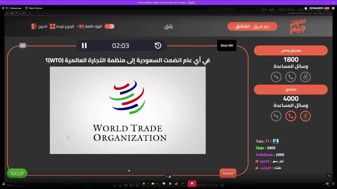The image size is (337, 189).
Task: Disable Streamer Mode in the purple banner
Action: click(191, 3)
